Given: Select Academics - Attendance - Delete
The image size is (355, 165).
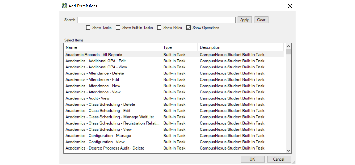Looking at the screenshot, I should (x=174, y=73).
